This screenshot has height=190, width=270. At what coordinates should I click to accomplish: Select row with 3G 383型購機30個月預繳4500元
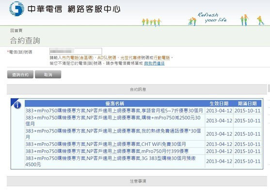pos(143,161)
